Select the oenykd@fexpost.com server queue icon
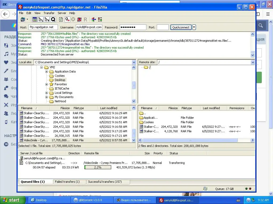 coord(21,158)
